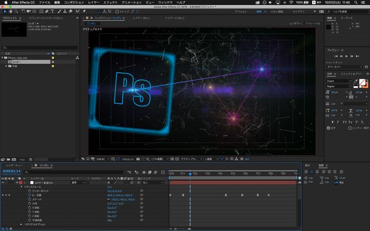The width and height of the screenshot is (370, 231).
Task: Open the スペースバー shortcut dropdown
Action: point(344,67)
